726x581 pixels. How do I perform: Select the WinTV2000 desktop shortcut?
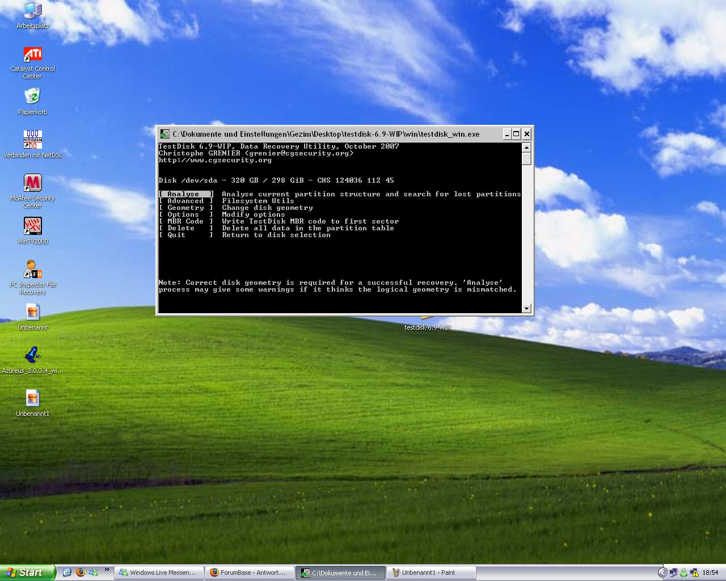pyautogui.click(x=32, y=230)
